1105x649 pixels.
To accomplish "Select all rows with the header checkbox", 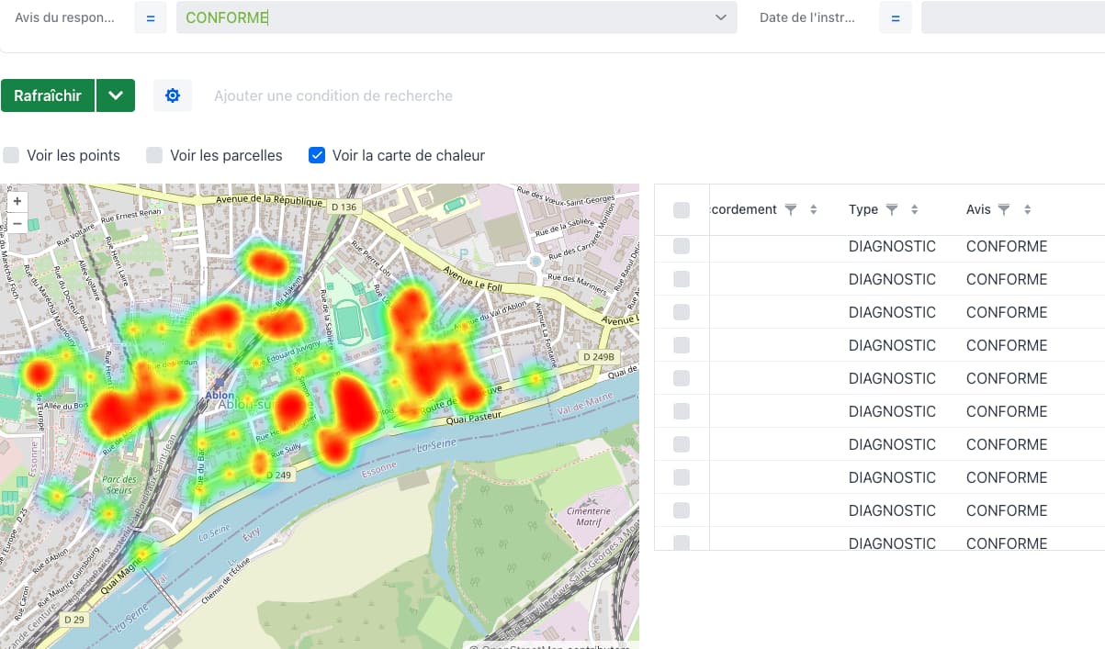I will tap(681, 209).
